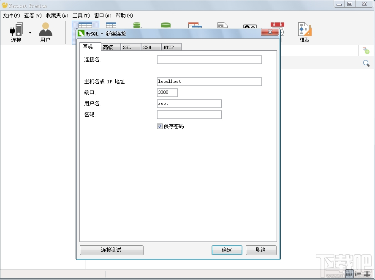The image size is (375, 280).
Task: Switch to detail view in status bar
Action: pos(367,274)
